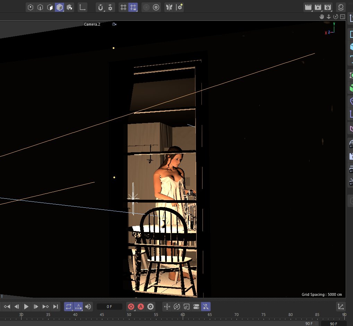The height and width of the screenshot is (326, 353).
Task: Select Model mode cube icon
Action: 59,7
